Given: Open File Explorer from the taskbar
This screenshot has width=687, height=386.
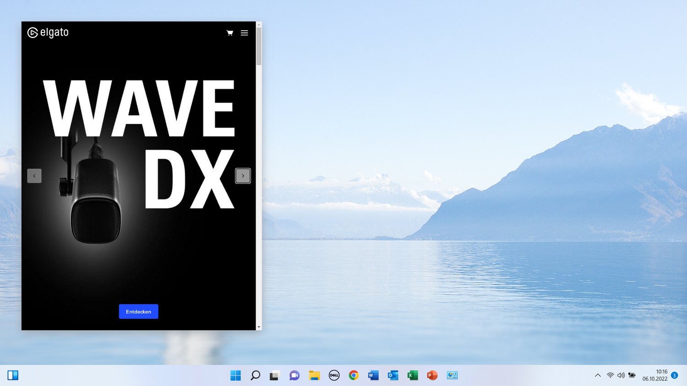Looking at the screenshot, I should [x=314, y=375].
